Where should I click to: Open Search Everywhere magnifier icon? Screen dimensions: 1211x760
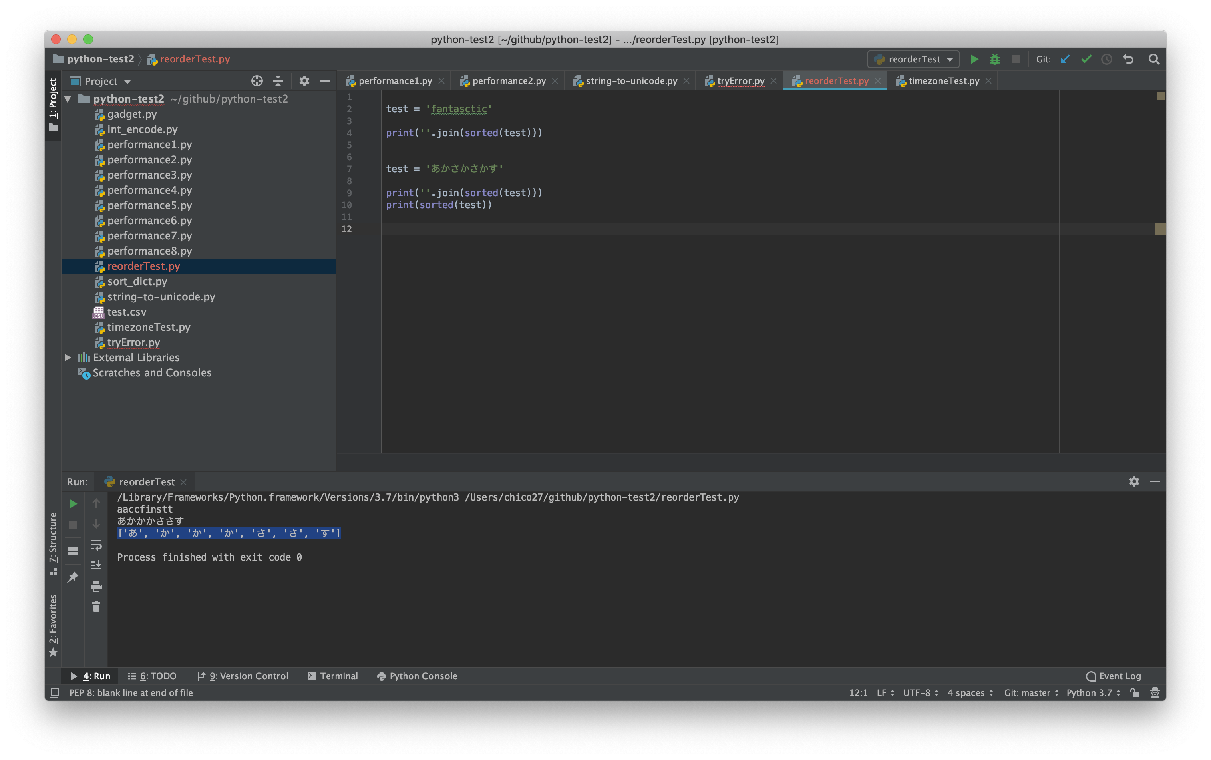[x=1154, y=59]
